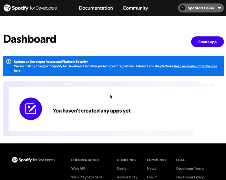Click the chevron next to Spotifort Demo
226x180 pixels.
[220, 8]
